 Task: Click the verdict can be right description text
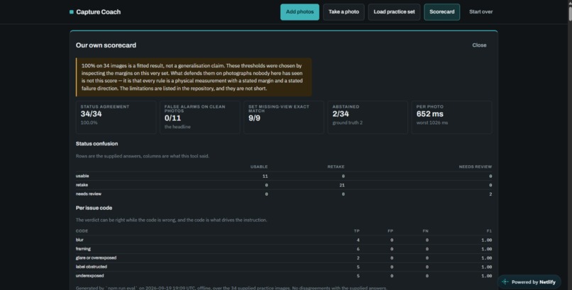(x=171, y=220)
